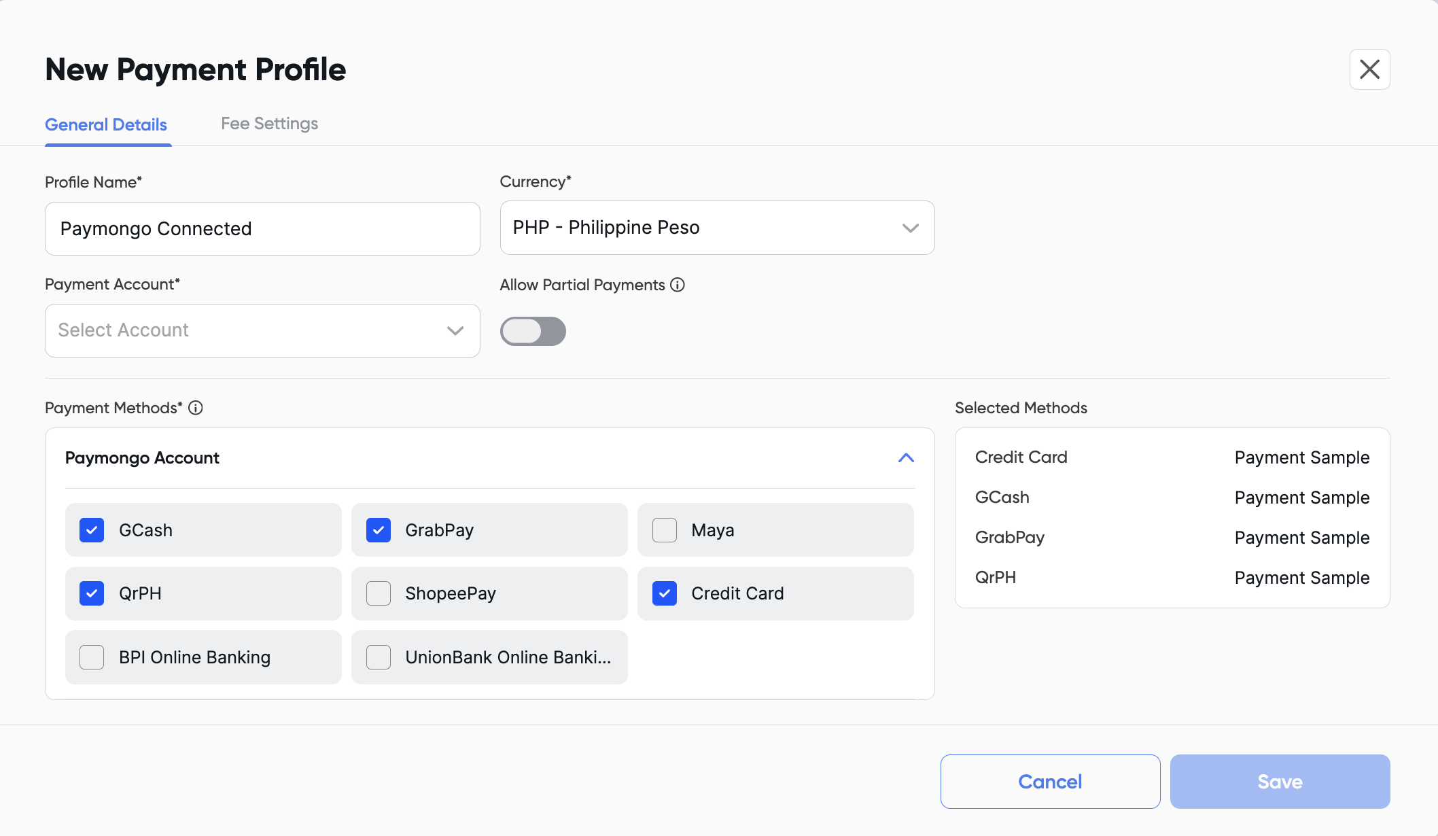Click the Save button

[1280, 782]
